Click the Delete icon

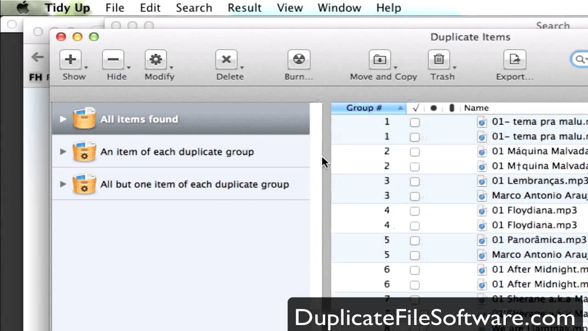[x=226, y=60]
